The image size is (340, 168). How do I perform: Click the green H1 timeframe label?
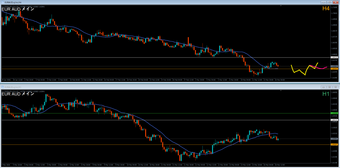pyautogui.click(x=325, y=94)
